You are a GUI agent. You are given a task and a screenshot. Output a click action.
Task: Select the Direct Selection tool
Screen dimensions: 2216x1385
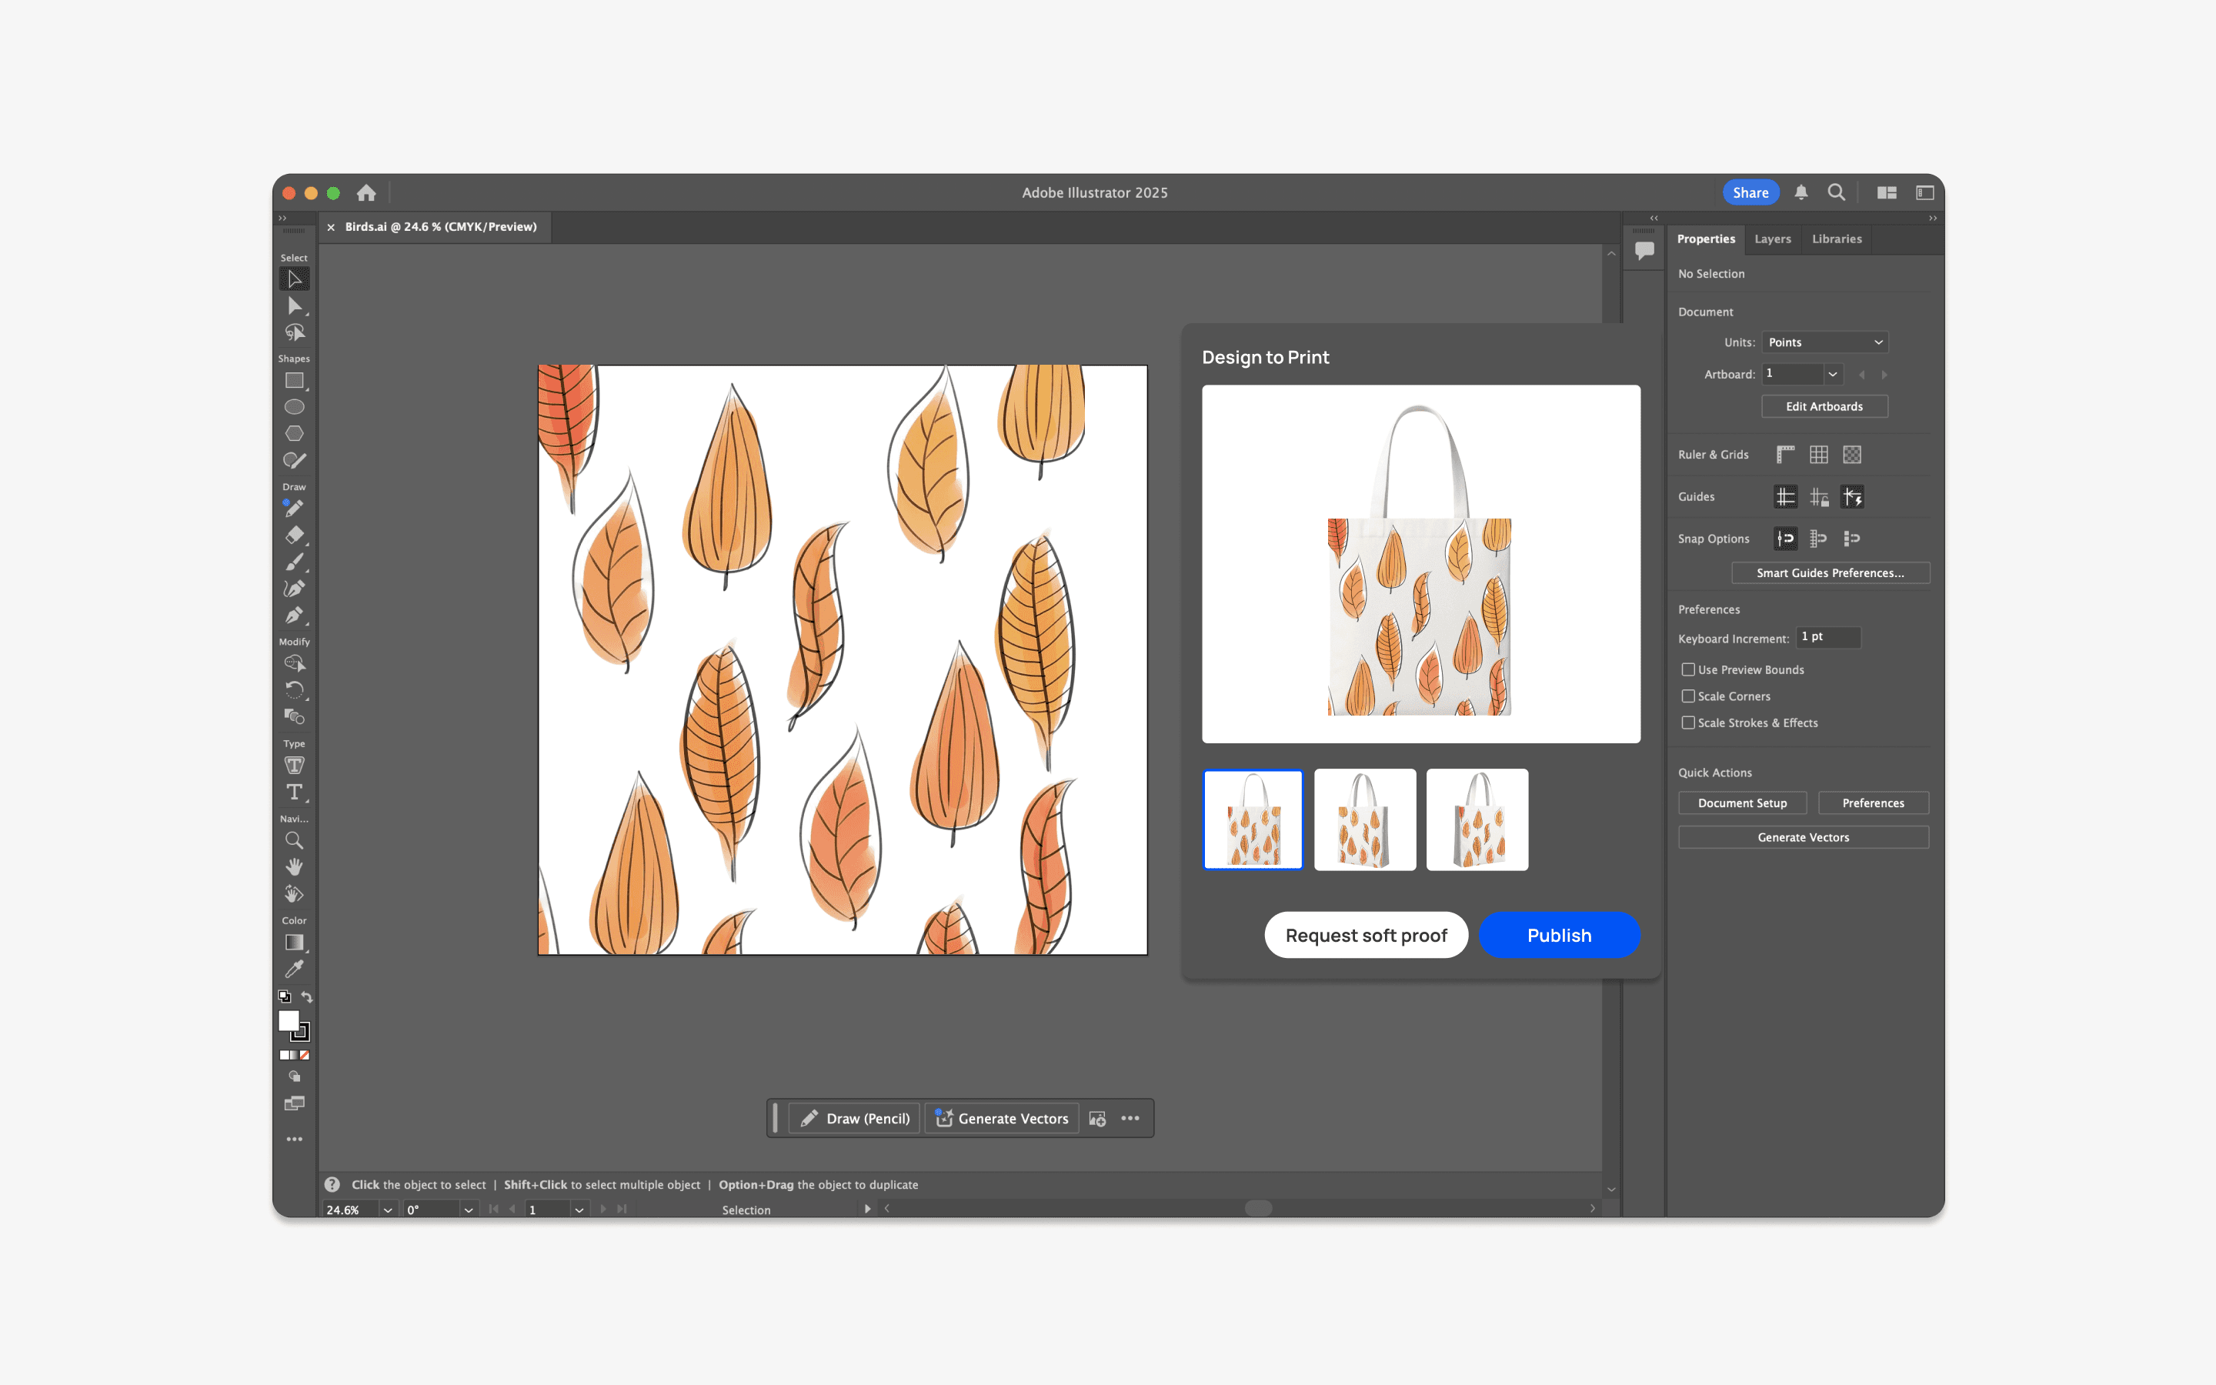tap(294, 306)
